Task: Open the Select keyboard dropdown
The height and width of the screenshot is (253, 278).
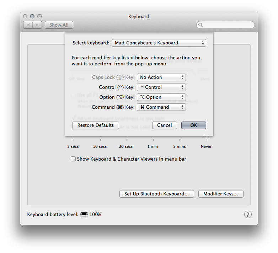Action: 159,43
